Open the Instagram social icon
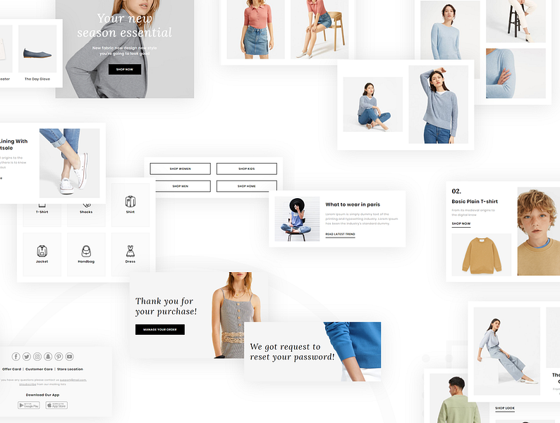 [x=37, y=356]
